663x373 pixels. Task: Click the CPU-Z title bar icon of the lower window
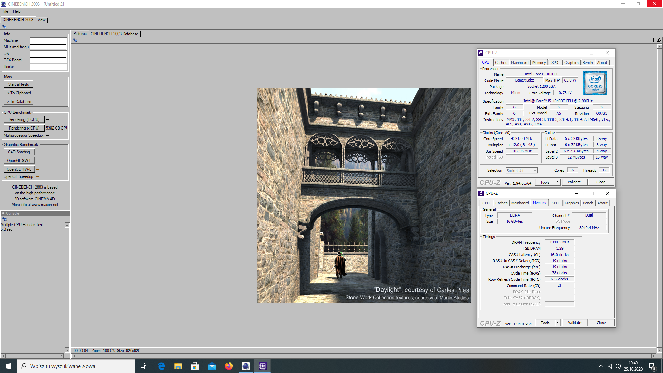click(x=481, y=193)
